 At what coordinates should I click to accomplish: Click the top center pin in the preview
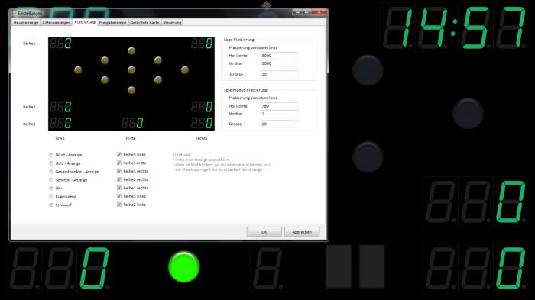[131, 51]
